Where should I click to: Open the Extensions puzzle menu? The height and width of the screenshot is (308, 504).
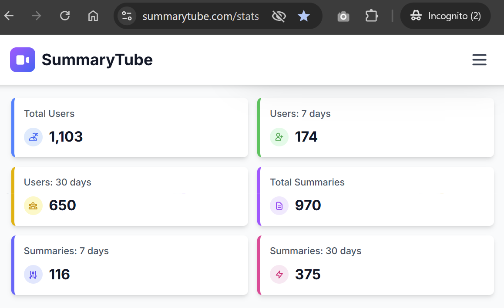(371, 17)
